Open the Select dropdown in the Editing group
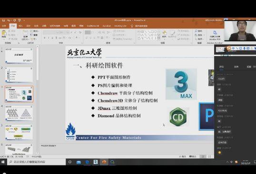Screen dimensions: 256x174 (x=199, y=39)
